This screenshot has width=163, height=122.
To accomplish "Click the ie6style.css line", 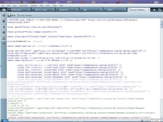I will pyautogui.click(x=17, y=110).
